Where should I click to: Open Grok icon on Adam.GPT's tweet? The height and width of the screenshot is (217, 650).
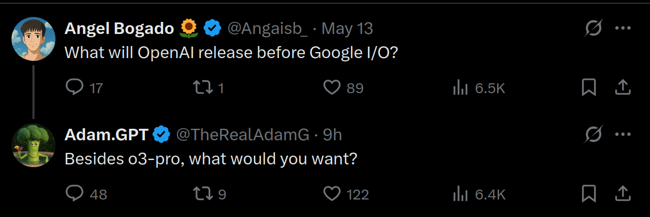593,135
